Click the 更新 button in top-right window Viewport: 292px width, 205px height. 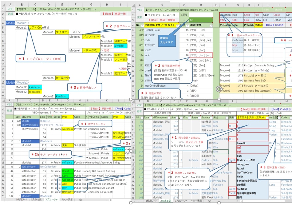pos(140,17)
